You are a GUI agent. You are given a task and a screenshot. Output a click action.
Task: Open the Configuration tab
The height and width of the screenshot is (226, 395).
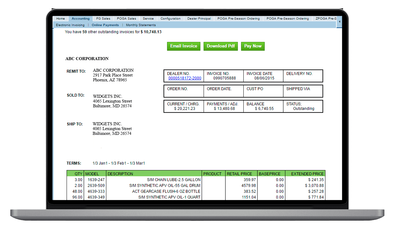(x=170, y=18)
